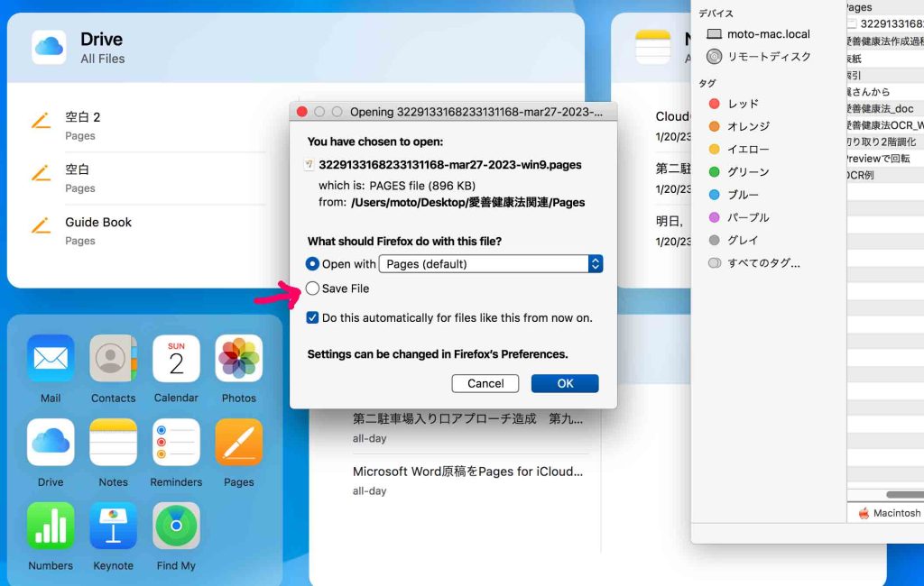This screenshot has height=586, width=924.
Task: Choose the パープル purple tag
Action: tap(739, 217)
